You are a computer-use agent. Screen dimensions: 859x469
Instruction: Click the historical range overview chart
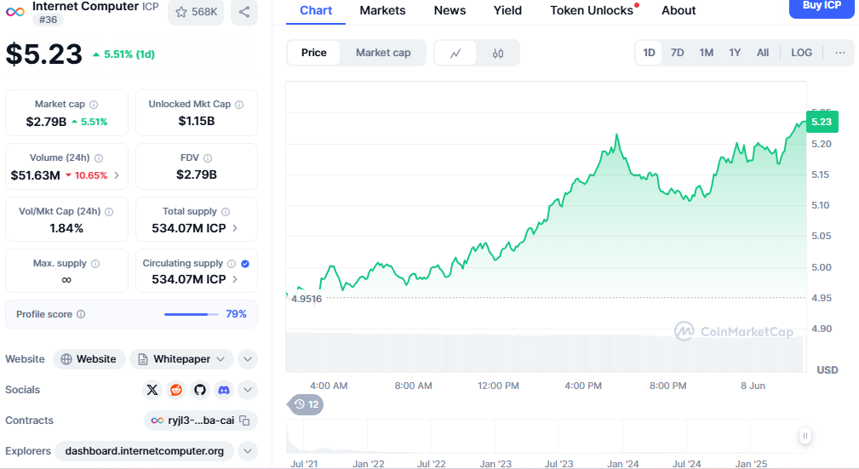tap(545, 437)
